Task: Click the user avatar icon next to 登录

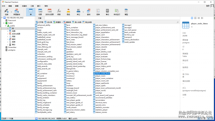Action: coord(212,6)
